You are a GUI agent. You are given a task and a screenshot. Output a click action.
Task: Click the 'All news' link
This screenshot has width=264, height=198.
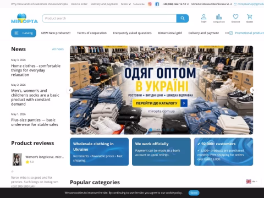[58, 49]
